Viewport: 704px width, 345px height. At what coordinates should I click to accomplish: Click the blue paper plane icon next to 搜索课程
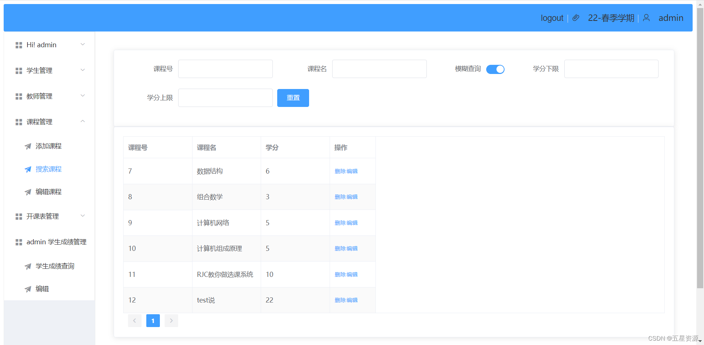[28, 169]
